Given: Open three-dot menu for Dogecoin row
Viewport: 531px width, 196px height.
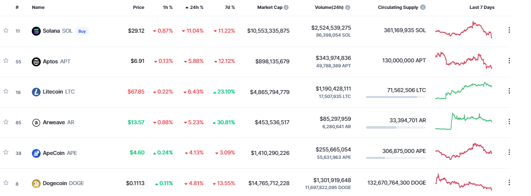Looking at the screenshot, I should tap(509, 183).
